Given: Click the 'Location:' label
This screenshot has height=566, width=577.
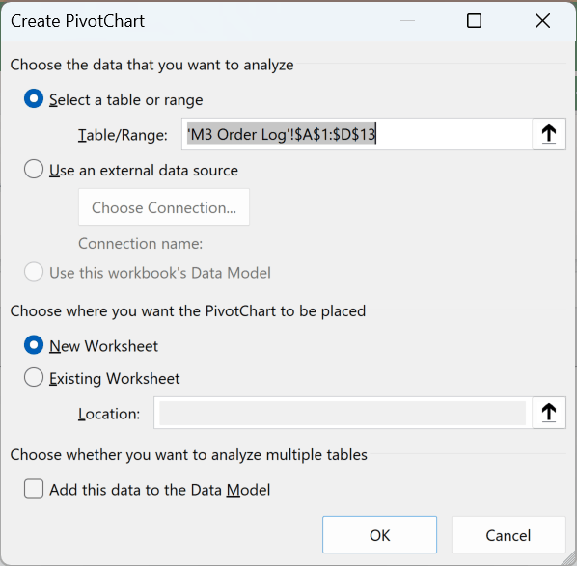Looking at the screenshot, I should pos(109,414).
